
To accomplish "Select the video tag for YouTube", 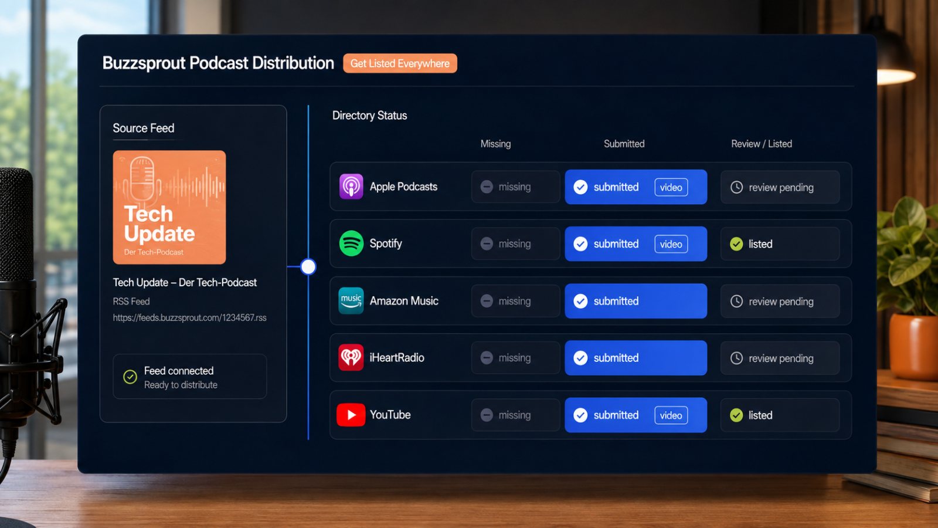I will coord(671,415).
